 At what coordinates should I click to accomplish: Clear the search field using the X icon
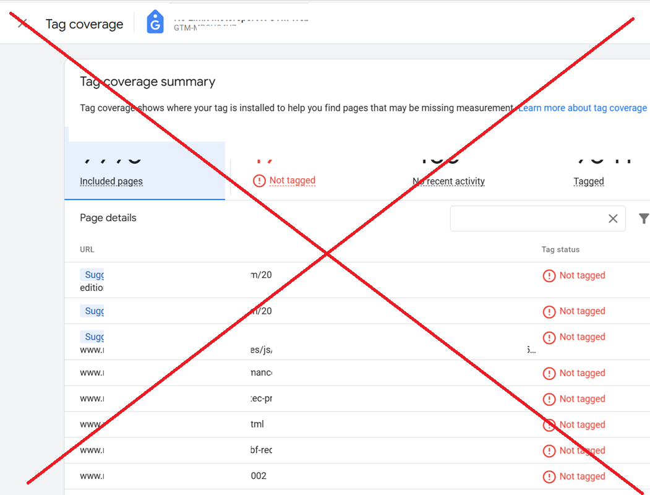tap(613, 218)
